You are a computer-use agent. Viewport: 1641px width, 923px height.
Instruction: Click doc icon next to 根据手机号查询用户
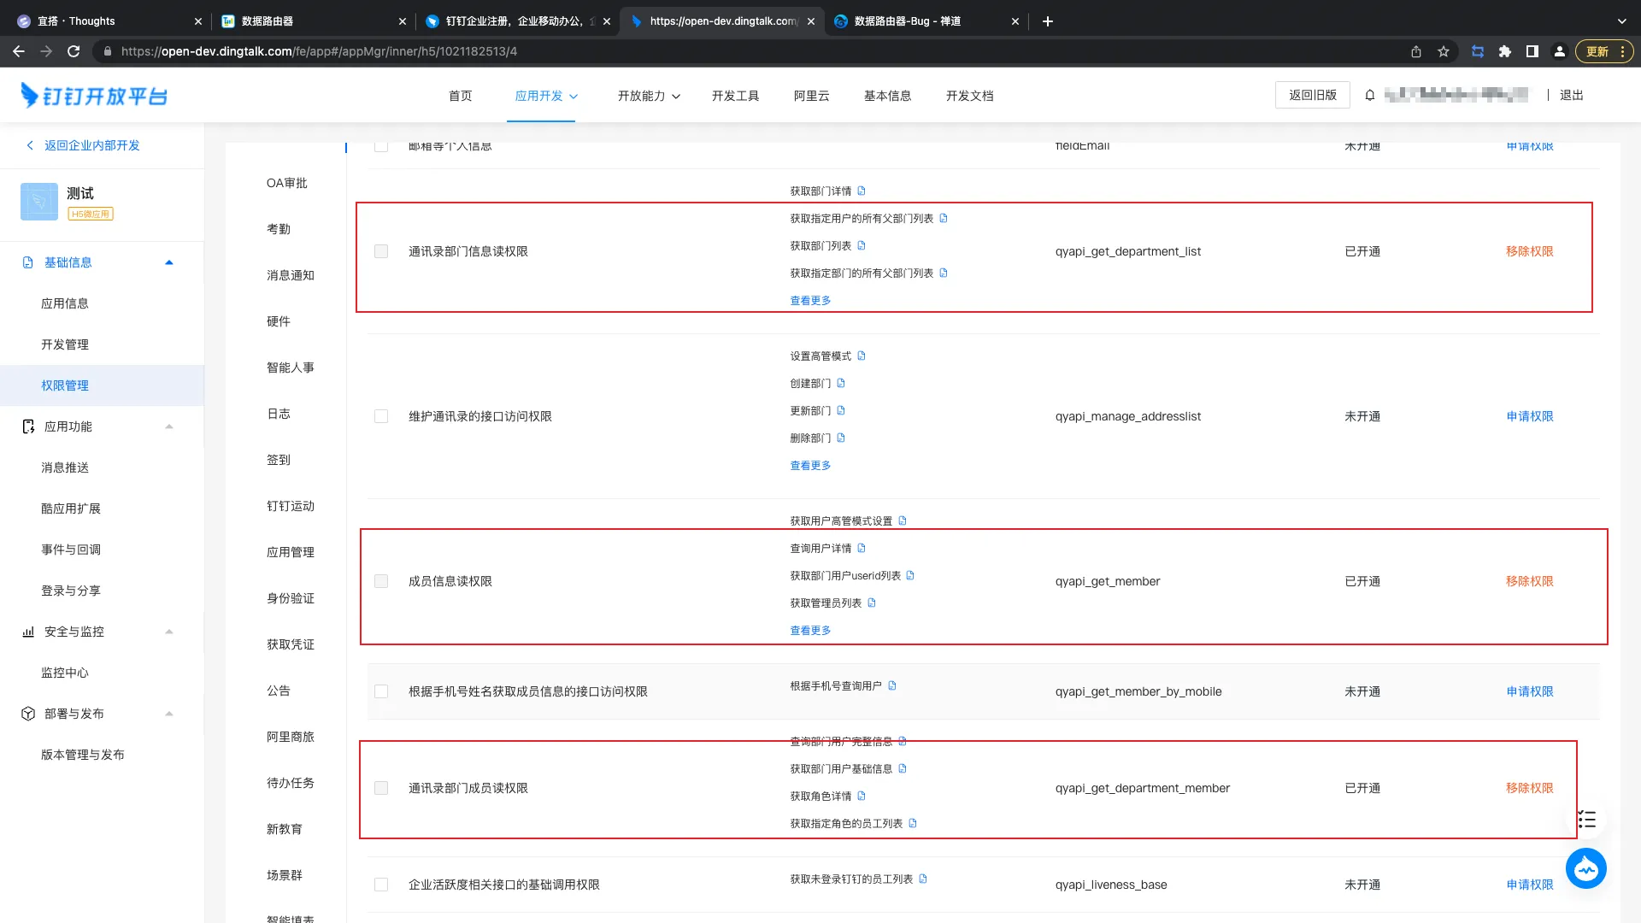pos(892,686)
